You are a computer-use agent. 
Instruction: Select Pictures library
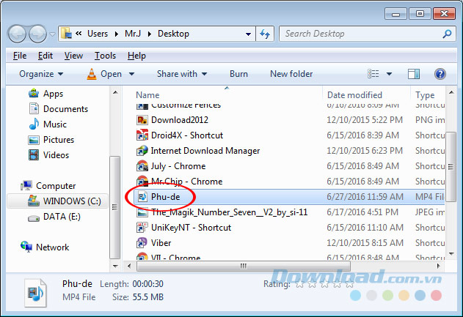51,139
